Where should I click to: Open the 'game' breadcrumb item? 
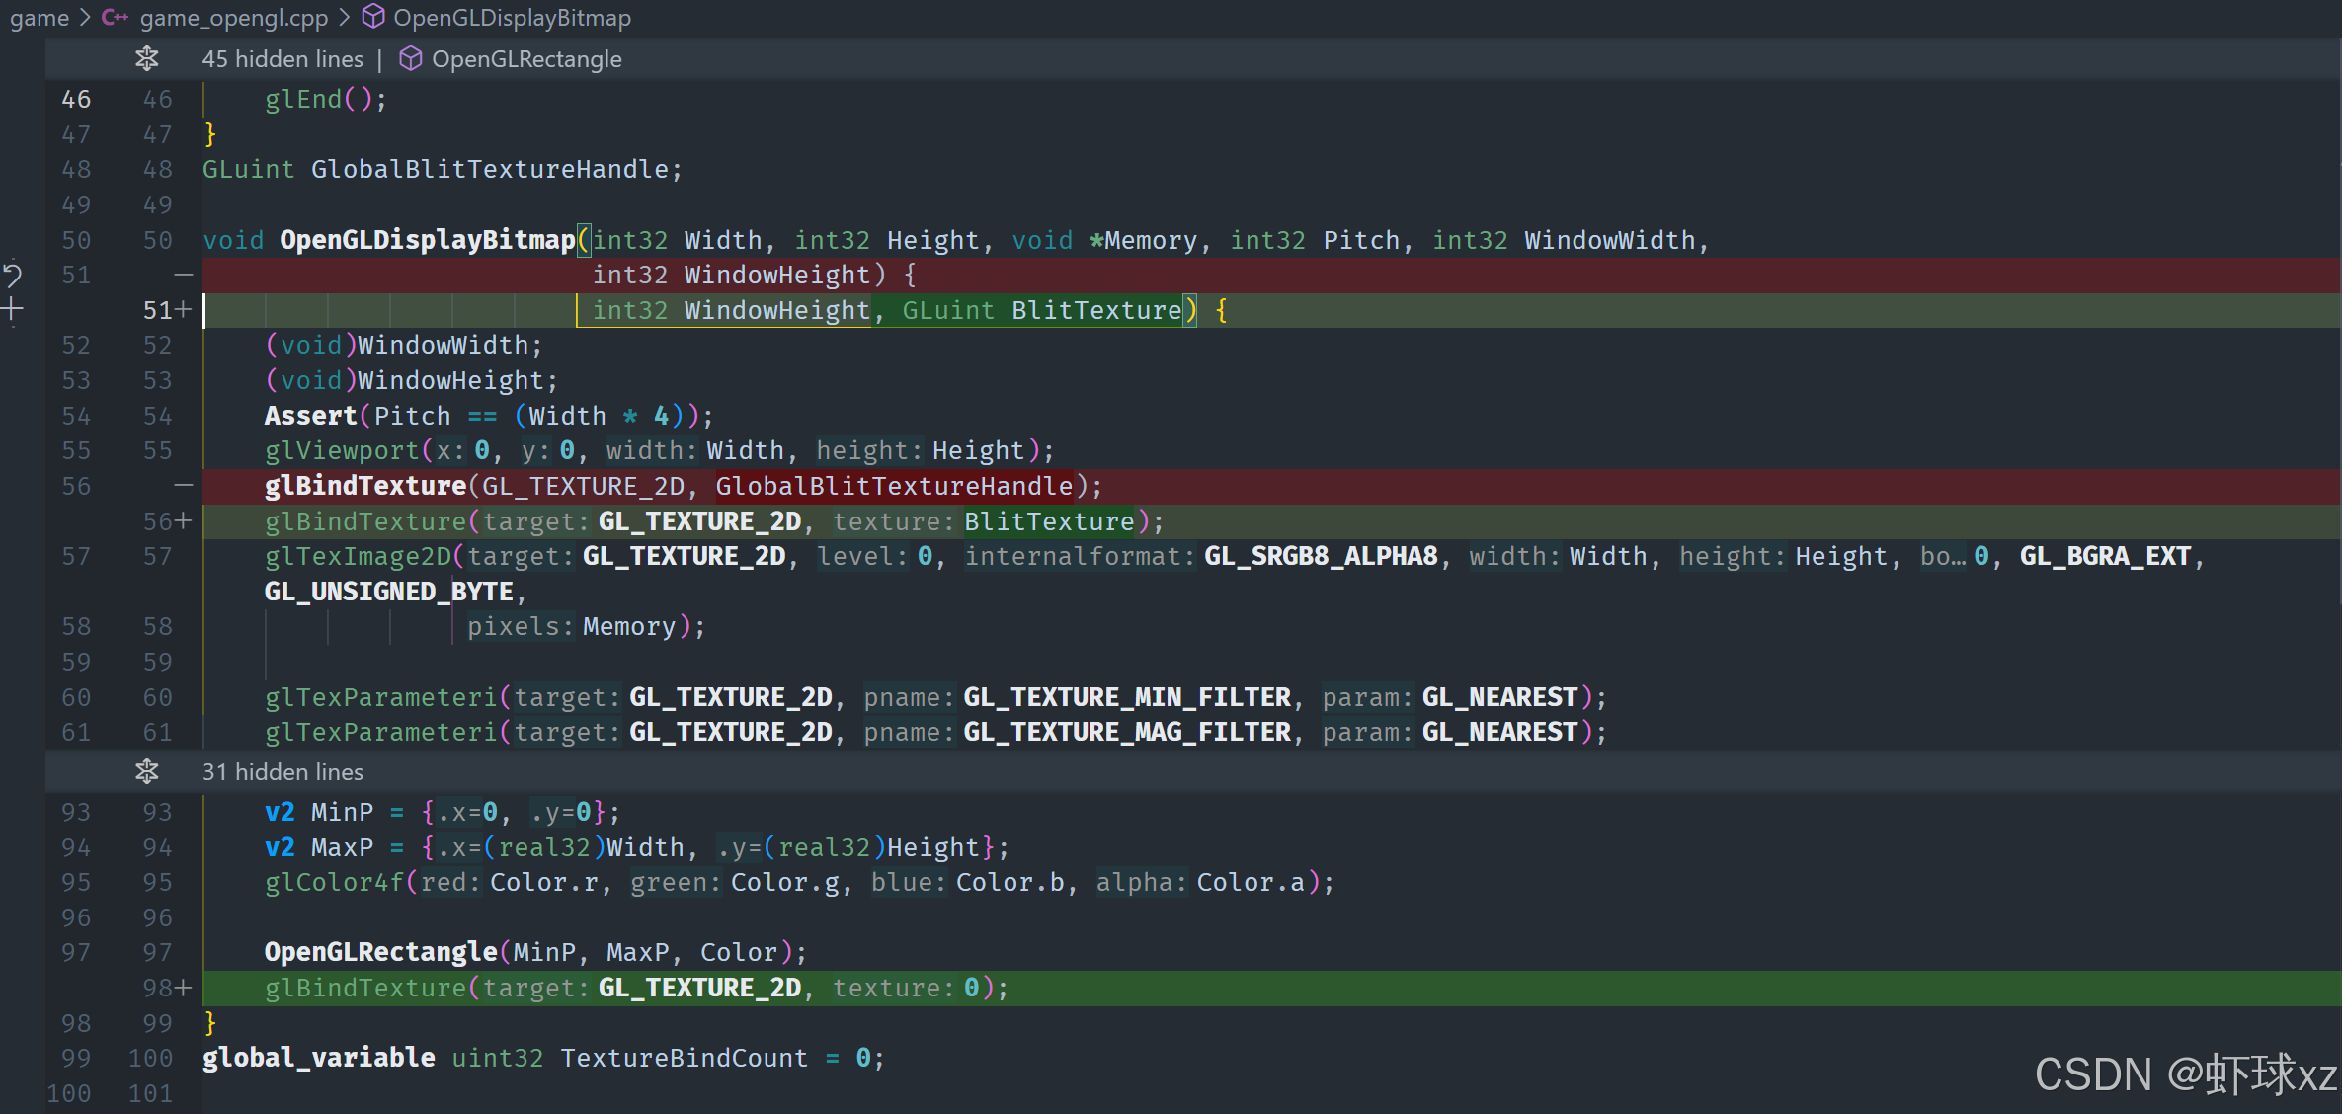coord(40,18)
